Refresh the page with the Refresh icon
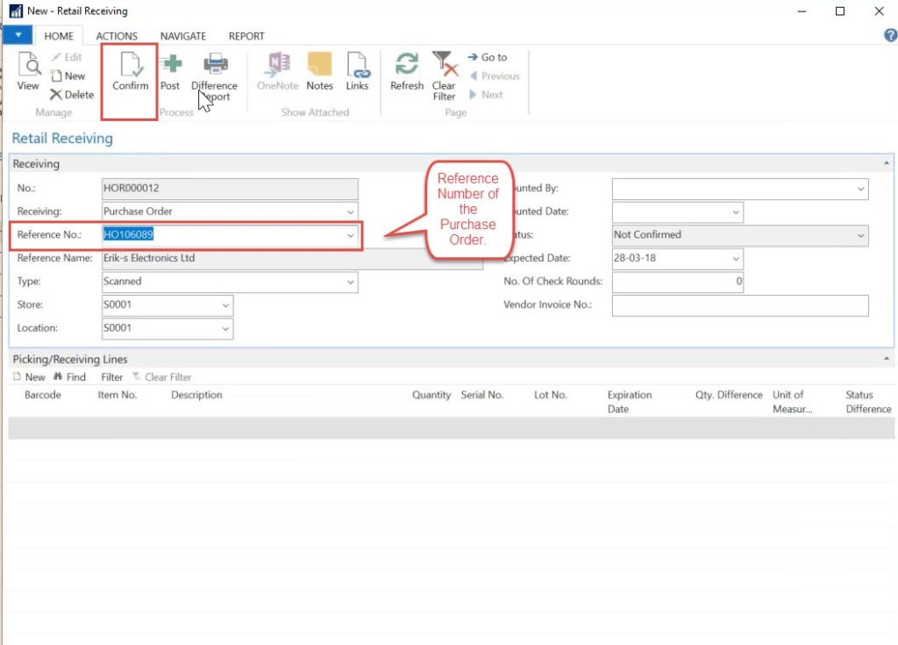Viewport: 898px width, 645px height. click(406, 75)
